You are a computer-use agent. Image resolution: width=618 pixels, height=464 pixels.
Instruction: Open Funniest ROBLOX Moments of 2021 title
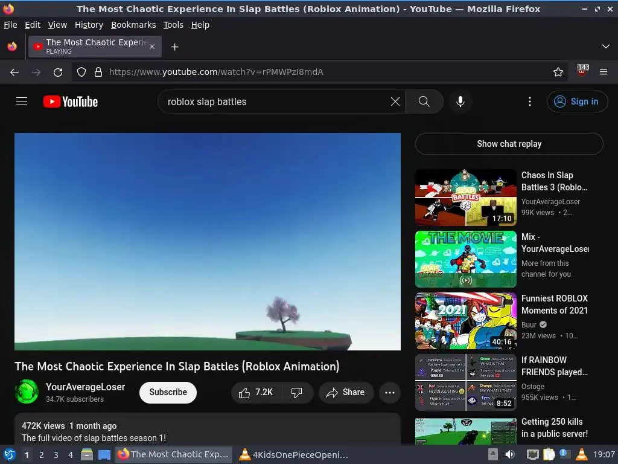point(555,304)
